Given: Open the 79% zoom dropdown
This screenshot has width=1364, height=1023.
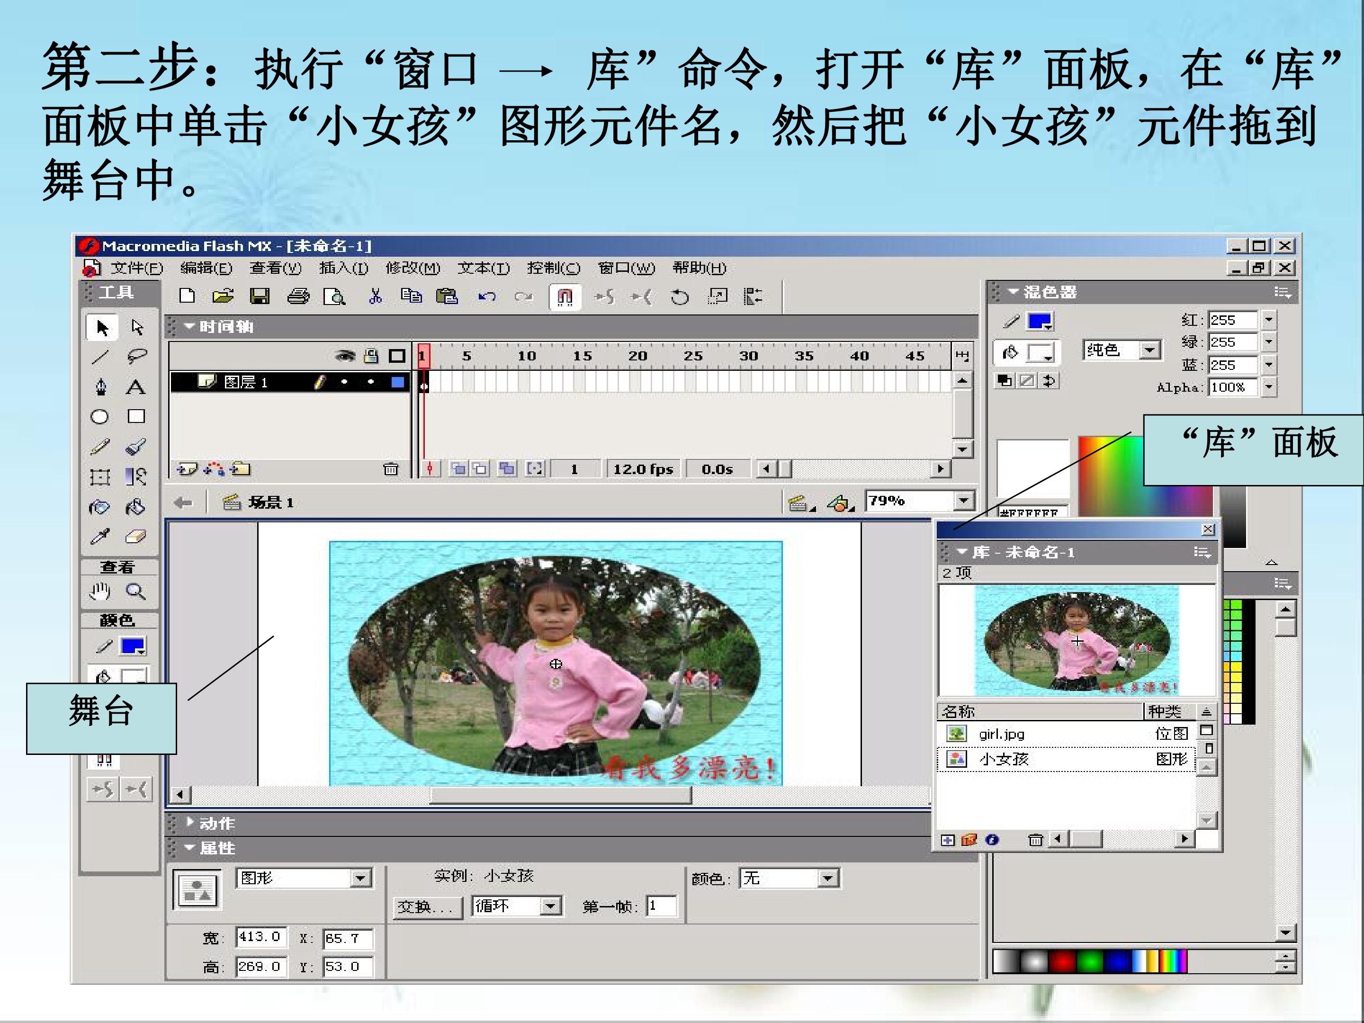Looking at the screenshot, I should click(x=963, y=501).
